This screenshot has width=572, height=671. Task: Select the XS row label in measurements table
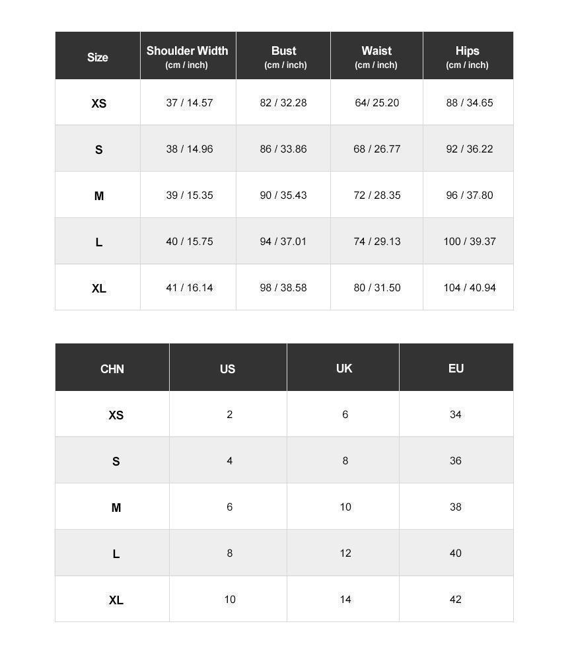click(x=99, y=104)
